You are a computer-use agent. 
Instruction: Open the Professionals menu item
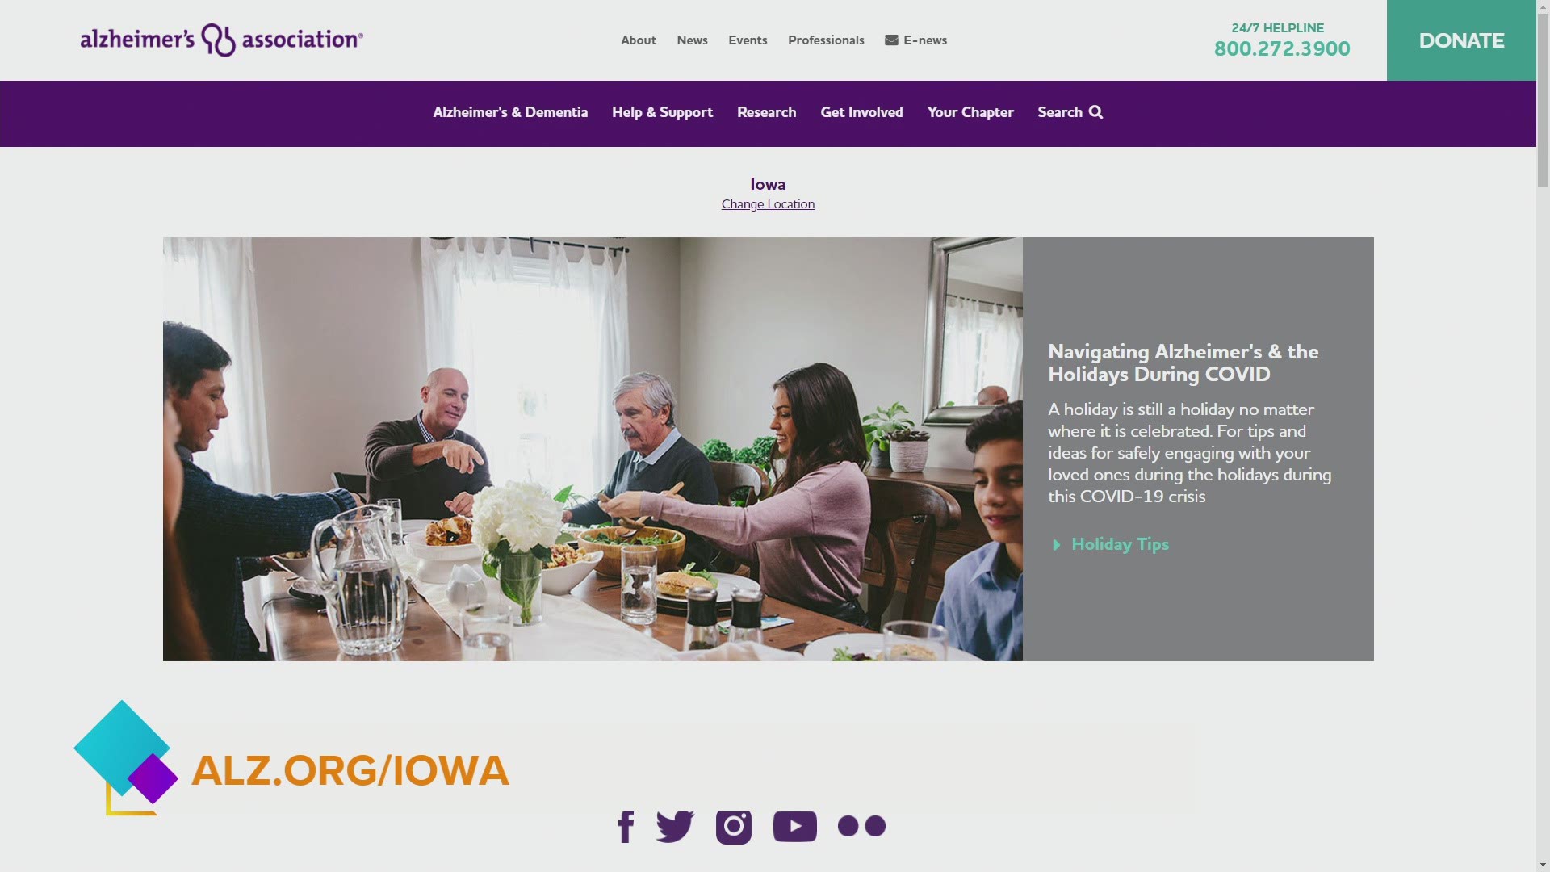tap(826, 40)
